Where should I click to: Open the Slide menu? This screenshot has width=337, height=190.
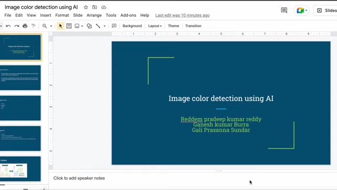click(78, 15)
